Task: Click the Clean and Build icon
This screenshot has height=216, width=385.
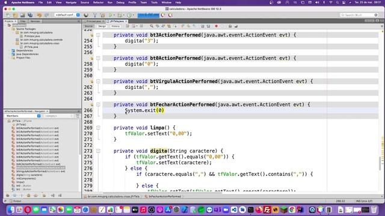Action: 103,15
